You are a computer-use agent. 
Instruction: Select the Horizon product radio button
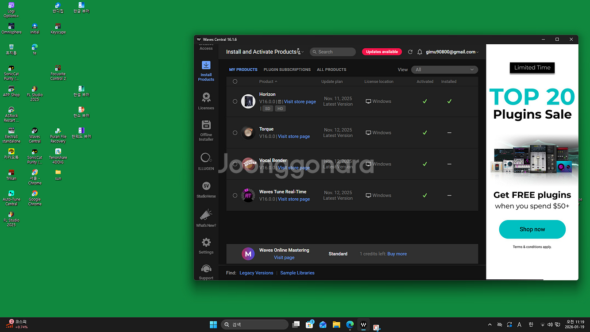point(235,101)
